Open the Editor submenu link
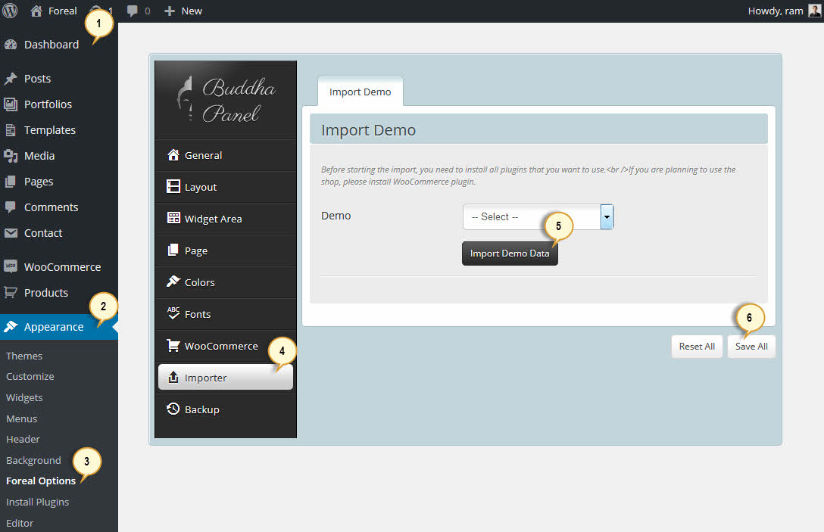 (x=20, y=523)
